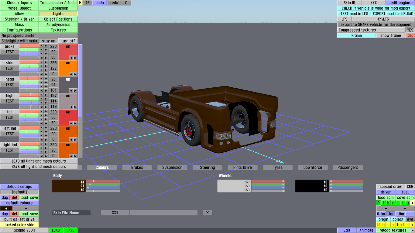Decrease text size with its minus button

coord(408,225)
